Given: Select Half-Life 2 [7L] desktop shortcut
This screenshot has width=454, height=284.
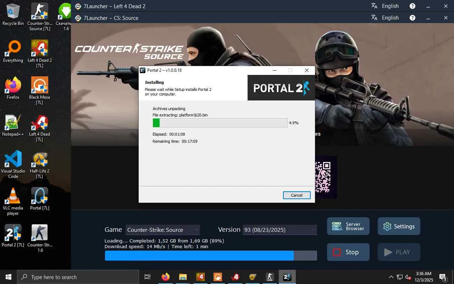Looking at the screenshot, I should 40,165.
